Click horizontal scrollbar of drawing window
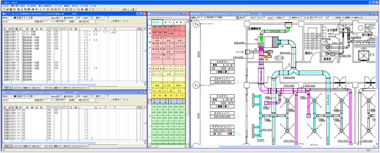Image resolution: width=380 pixels, height=153 pixels. [x=284, y=147]
